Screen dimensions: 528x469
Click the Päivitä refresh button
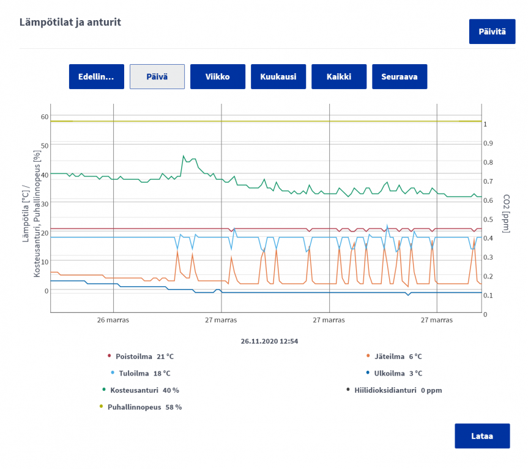492,32
